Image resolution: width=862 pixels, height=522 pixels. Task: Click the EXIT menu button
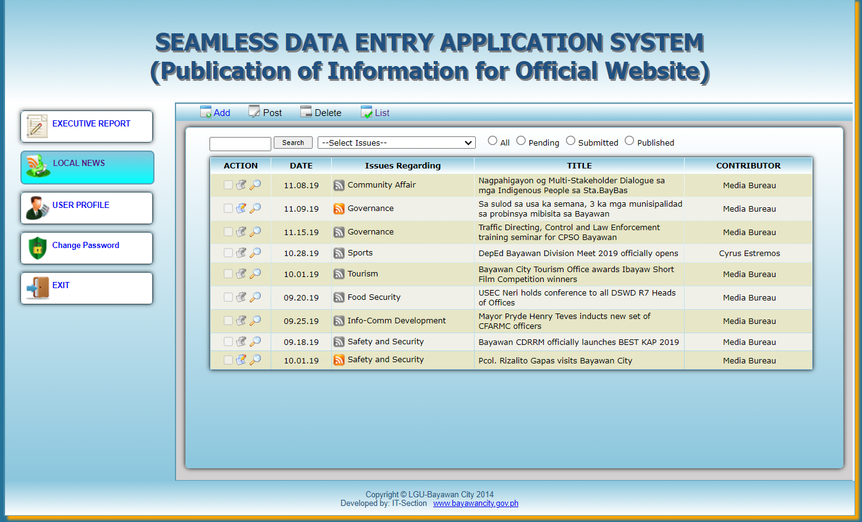pos(87,288)
